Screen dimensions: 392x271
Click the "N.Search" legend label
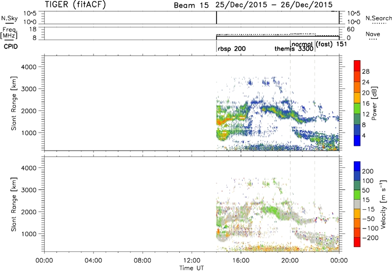click(378, 18)
